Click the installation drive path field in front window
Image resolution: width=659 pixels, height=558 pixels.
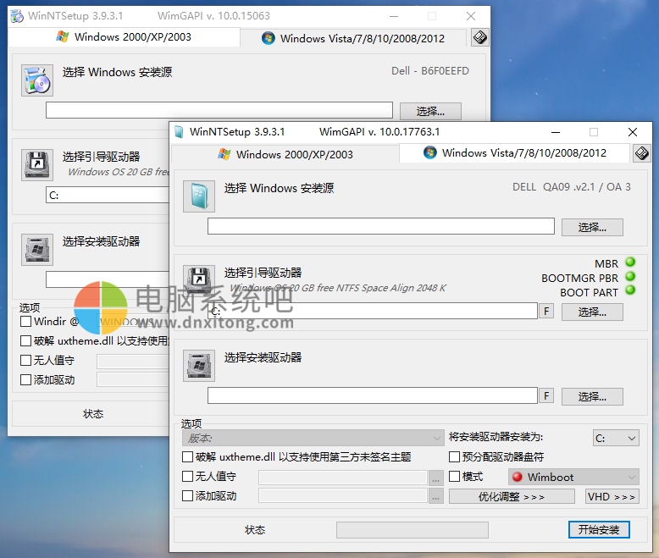(x=373, y=395)
